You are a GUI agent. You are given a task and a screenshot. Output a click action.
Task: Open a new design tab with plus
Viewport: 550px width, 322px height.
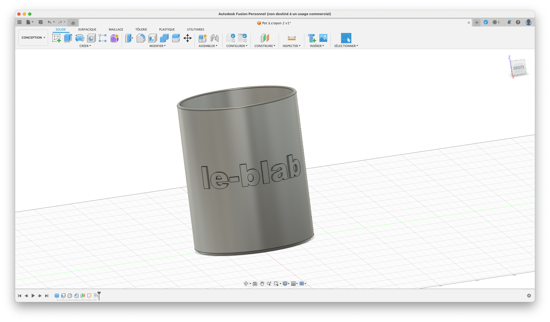coord(477,23)
